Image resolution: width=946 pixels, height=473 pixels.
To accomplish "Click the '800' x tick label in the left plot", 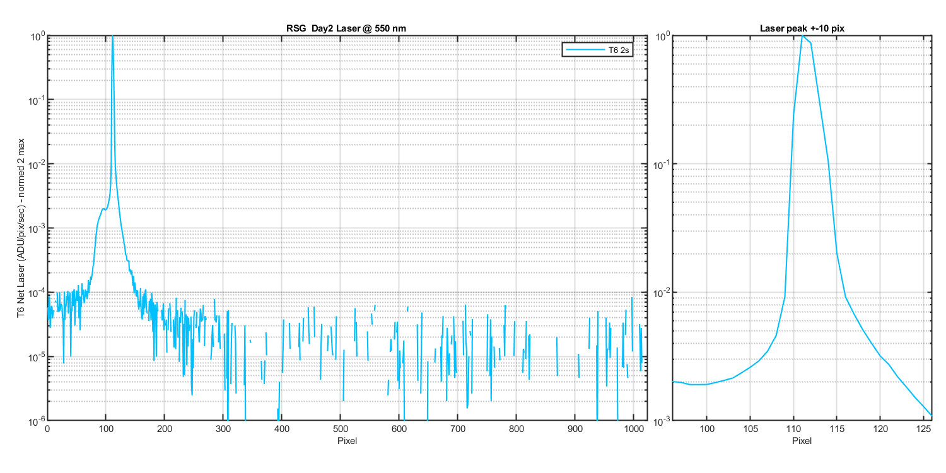I will 517,428.
